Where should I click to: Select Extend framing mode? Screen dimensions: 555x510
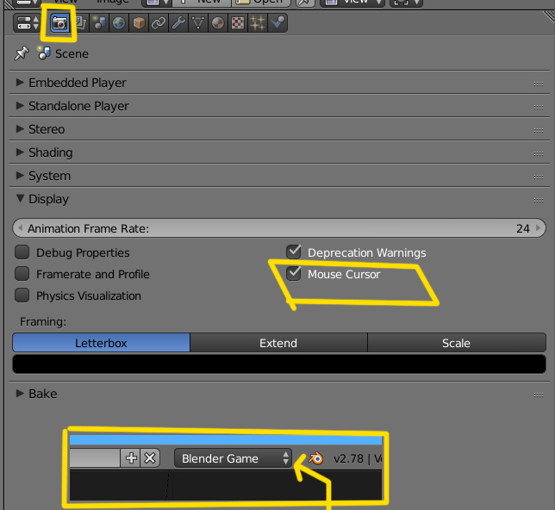(x=278, y=343)
